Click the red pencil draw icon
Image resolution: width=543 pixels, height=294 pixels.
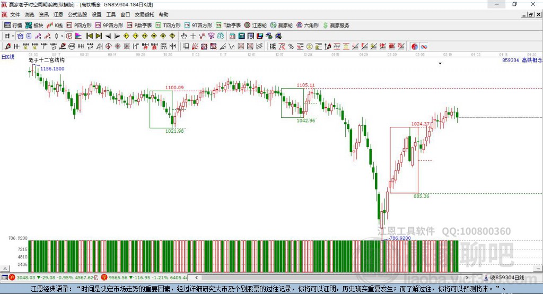[7, 47]
